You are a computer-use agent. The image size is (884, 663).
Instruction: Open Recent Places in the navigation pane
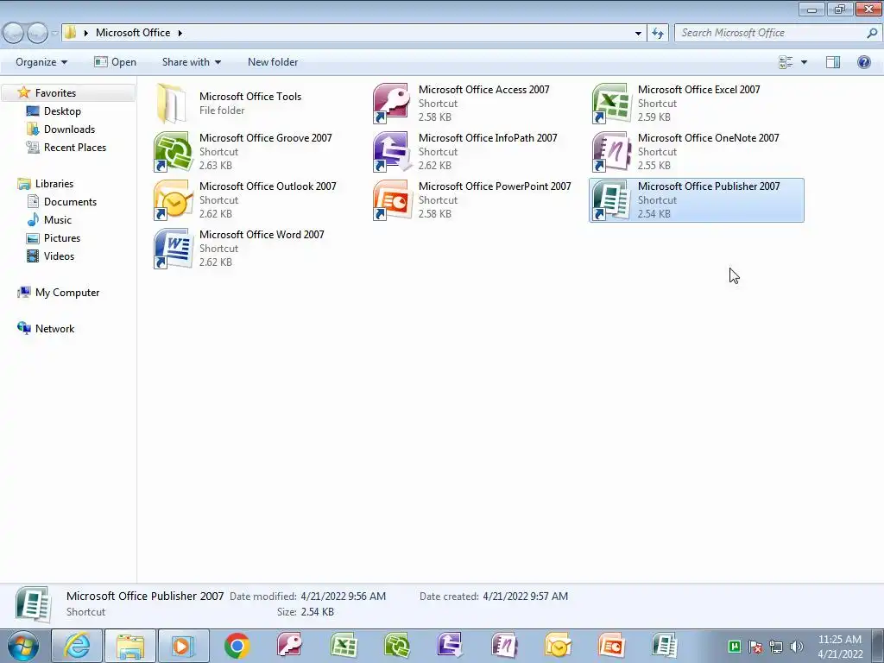(75, 147)
